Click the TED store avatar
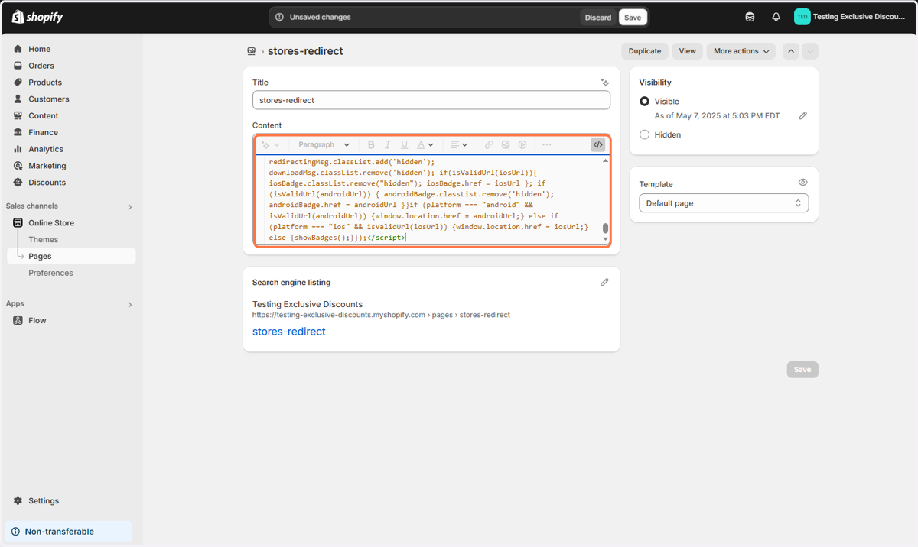Image resolution: width=918 pixels, height=547 pixels. [x=802, y=17]
